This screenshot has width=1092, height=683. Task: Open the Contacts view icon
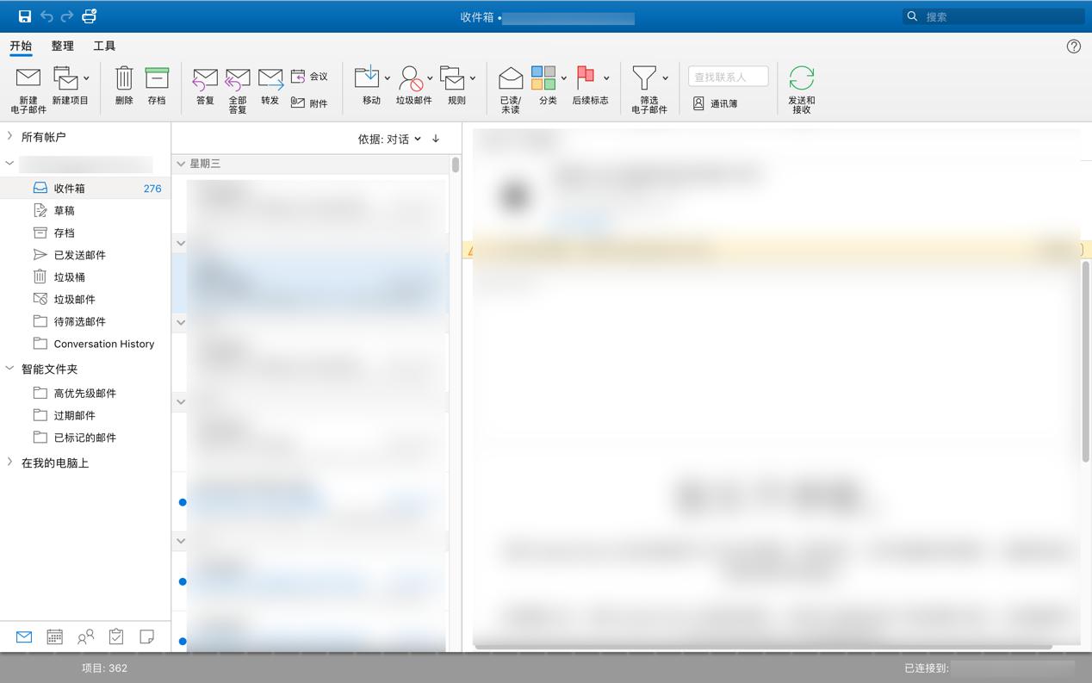click(x=85, y=636)
